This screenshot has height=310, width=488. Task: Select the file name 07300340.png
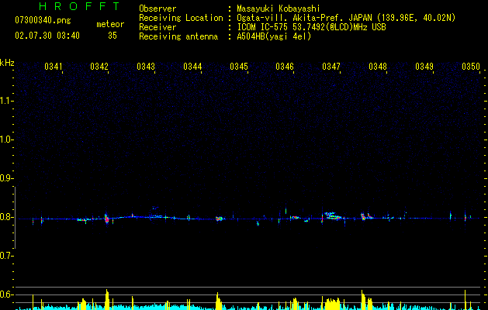tap(43, 21)
